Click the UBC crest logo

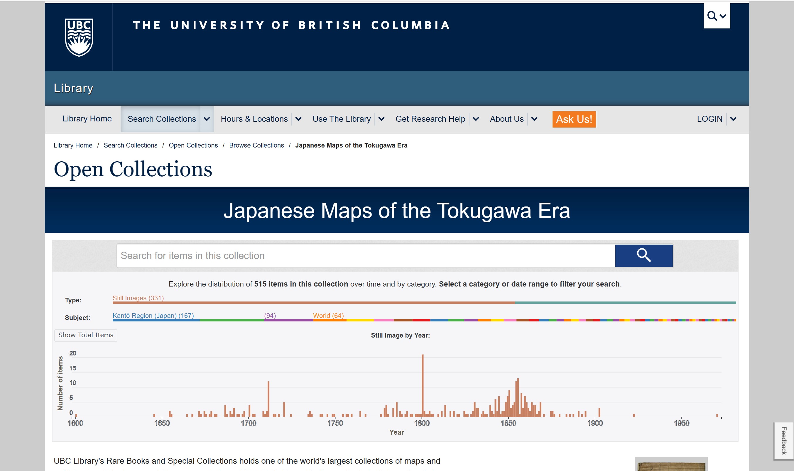point(79,37)
